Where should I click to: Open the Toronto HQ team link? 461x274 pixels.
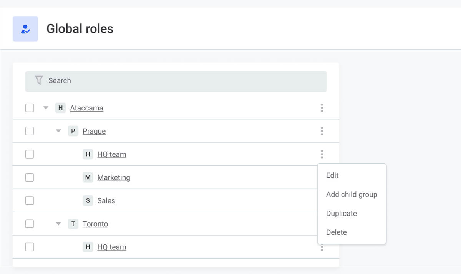[112, 247]
